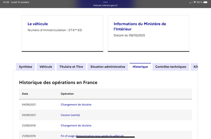Screen dimensions: 211x139
Task: Open the partially visible Kilométrage tab
Action: point(195,67)
